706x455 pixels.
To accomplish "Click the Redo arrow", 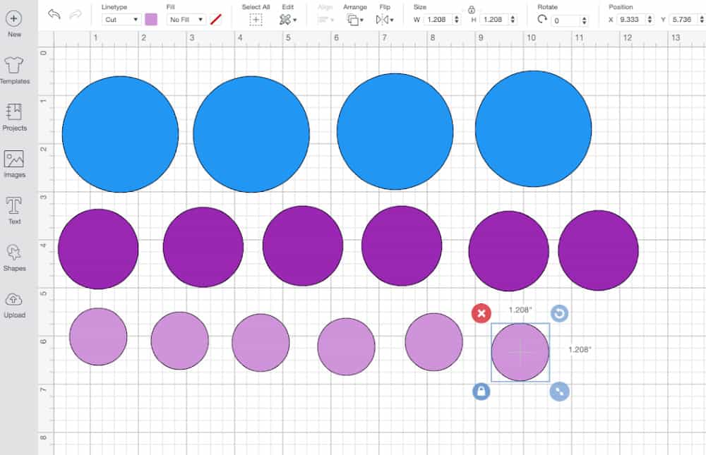I will tap(76, 14).
